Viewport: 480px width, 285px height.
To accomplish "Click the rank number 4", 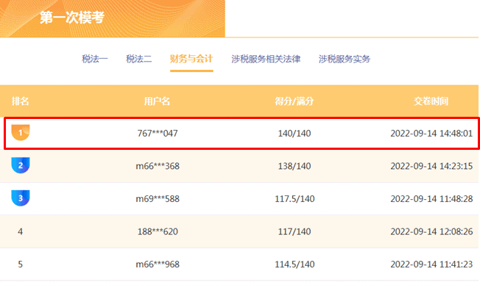I will click(20, 231).
